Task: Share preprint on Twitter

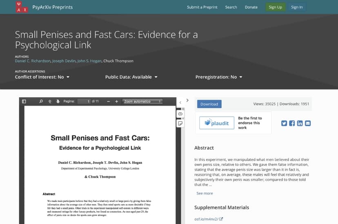Action: pyautogui.click(x=284, y=123)
